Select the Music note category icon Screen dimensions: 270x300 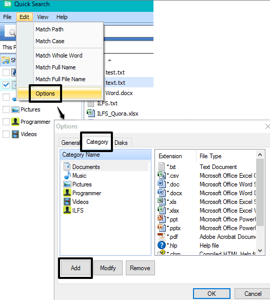pos(67,175)
